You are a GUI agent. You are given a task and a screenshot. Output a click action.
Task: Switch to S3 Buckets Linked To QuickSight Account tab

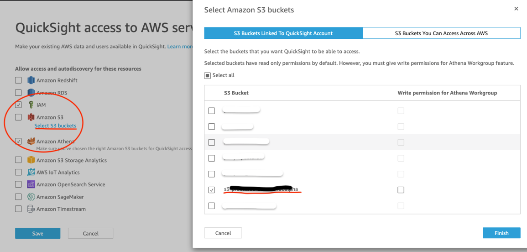coord(283,33)
